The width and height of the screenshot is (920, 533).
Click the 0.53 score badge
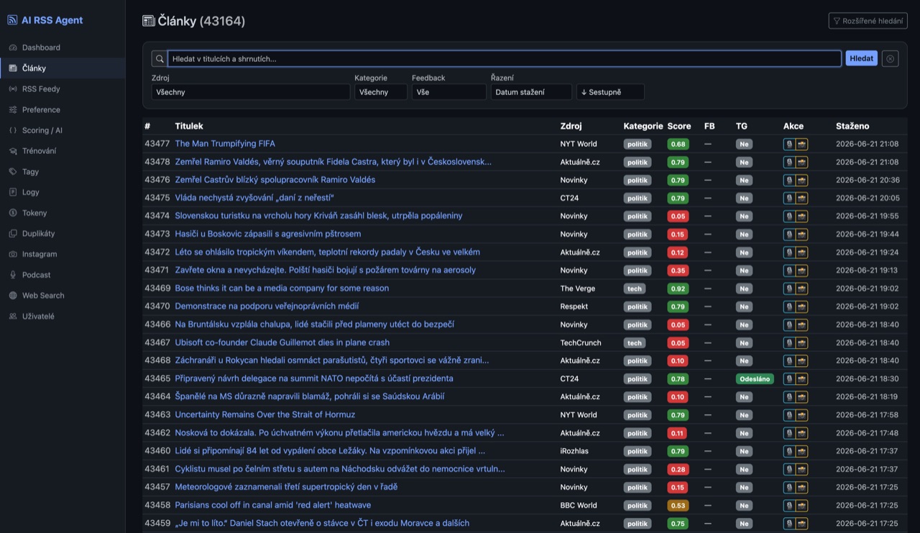coord(678,506)
